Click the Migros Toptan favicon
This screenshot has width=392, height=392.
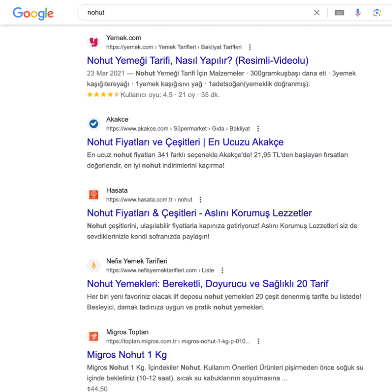(x=94, y=336)
